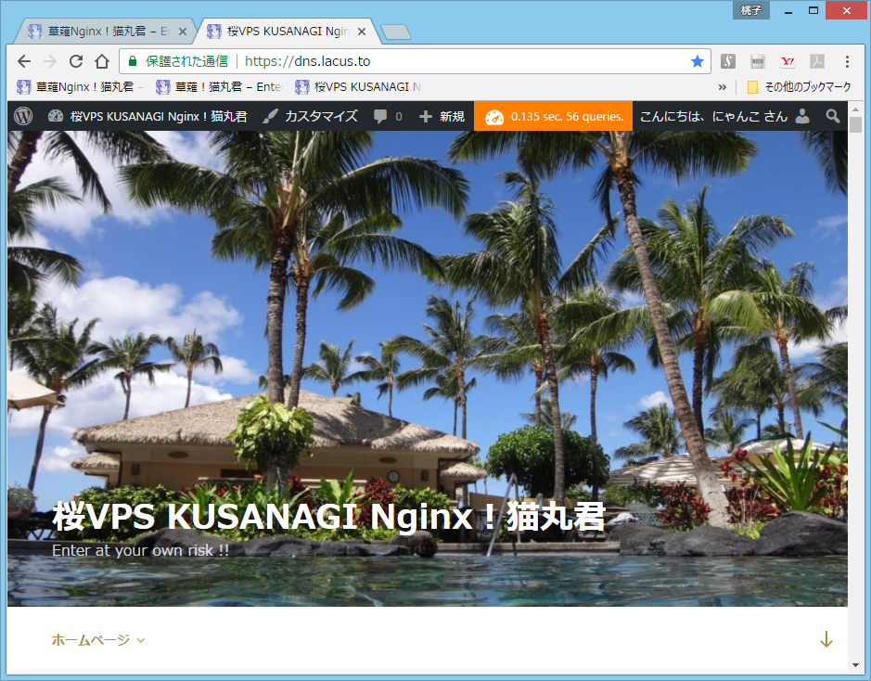Screen dimensions: 871x681
Task: Reload the current page
Action: point(76,61)
